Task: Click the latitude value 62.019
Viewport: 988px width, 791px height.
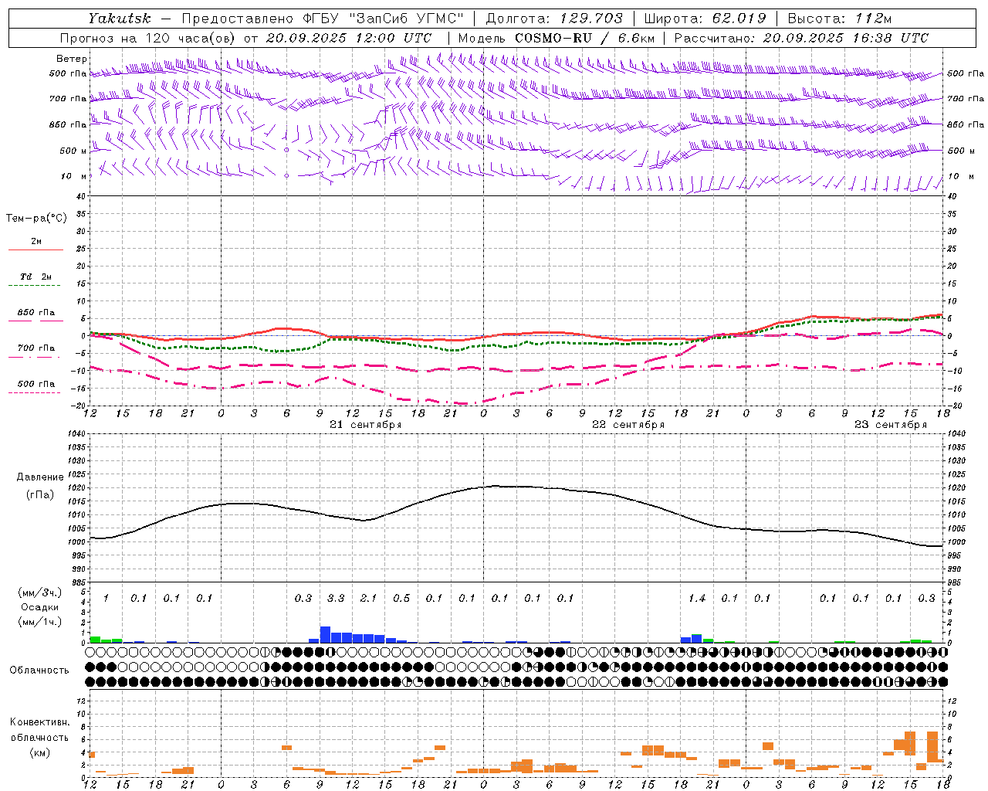Action: point(739,19)
